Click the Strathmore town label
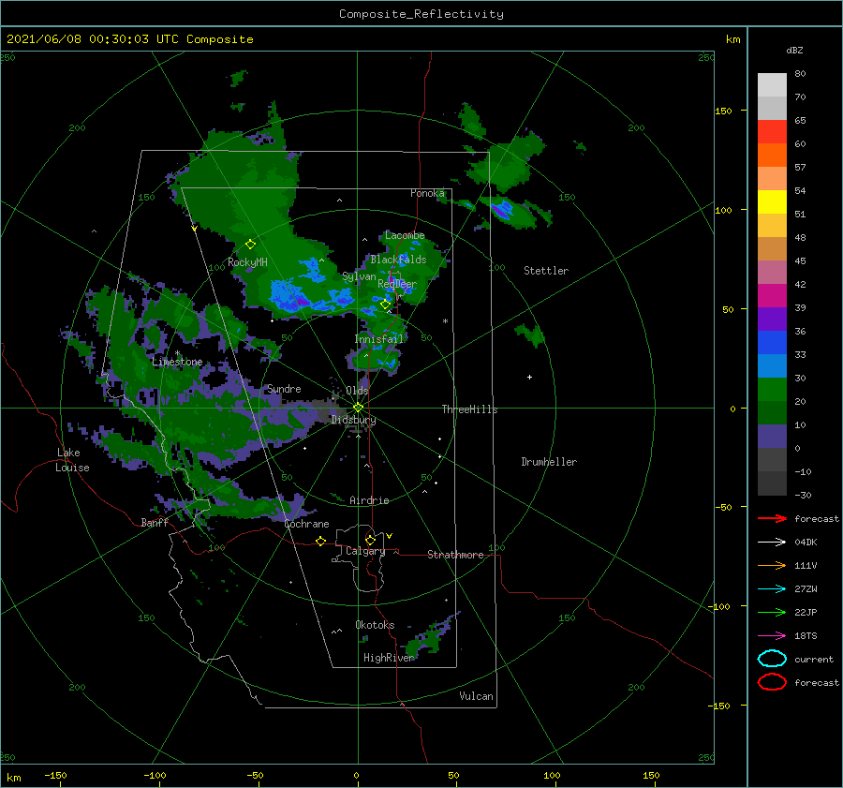This screenshot has height=788, width=843. [x=455, y=555]
